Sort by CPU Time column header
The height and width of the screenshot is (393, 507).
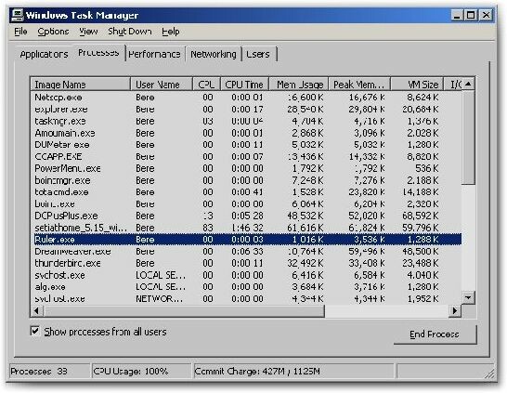(x=244, y=85)
